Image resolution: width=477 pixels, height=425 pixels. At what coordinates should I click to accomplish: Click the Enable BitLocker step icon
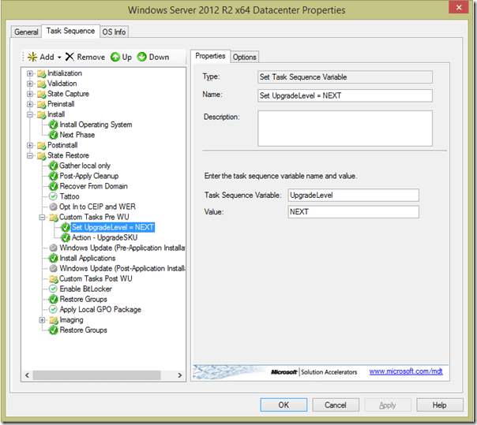(x=53, y=289)
